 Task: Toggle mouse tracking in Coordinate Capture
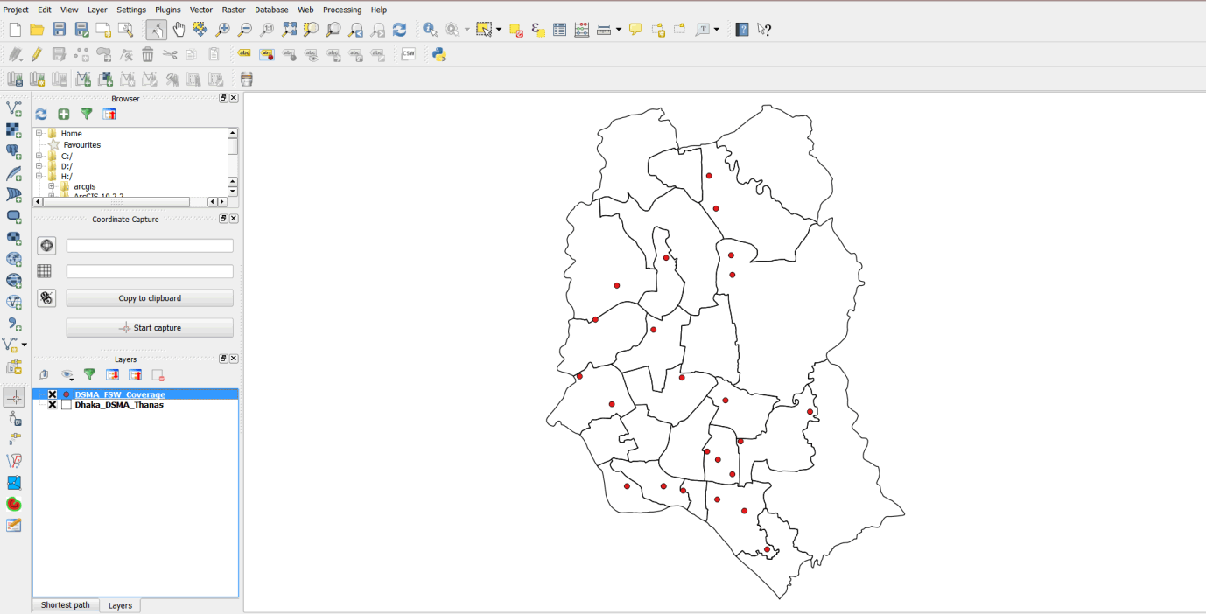(x=47, y=298)
